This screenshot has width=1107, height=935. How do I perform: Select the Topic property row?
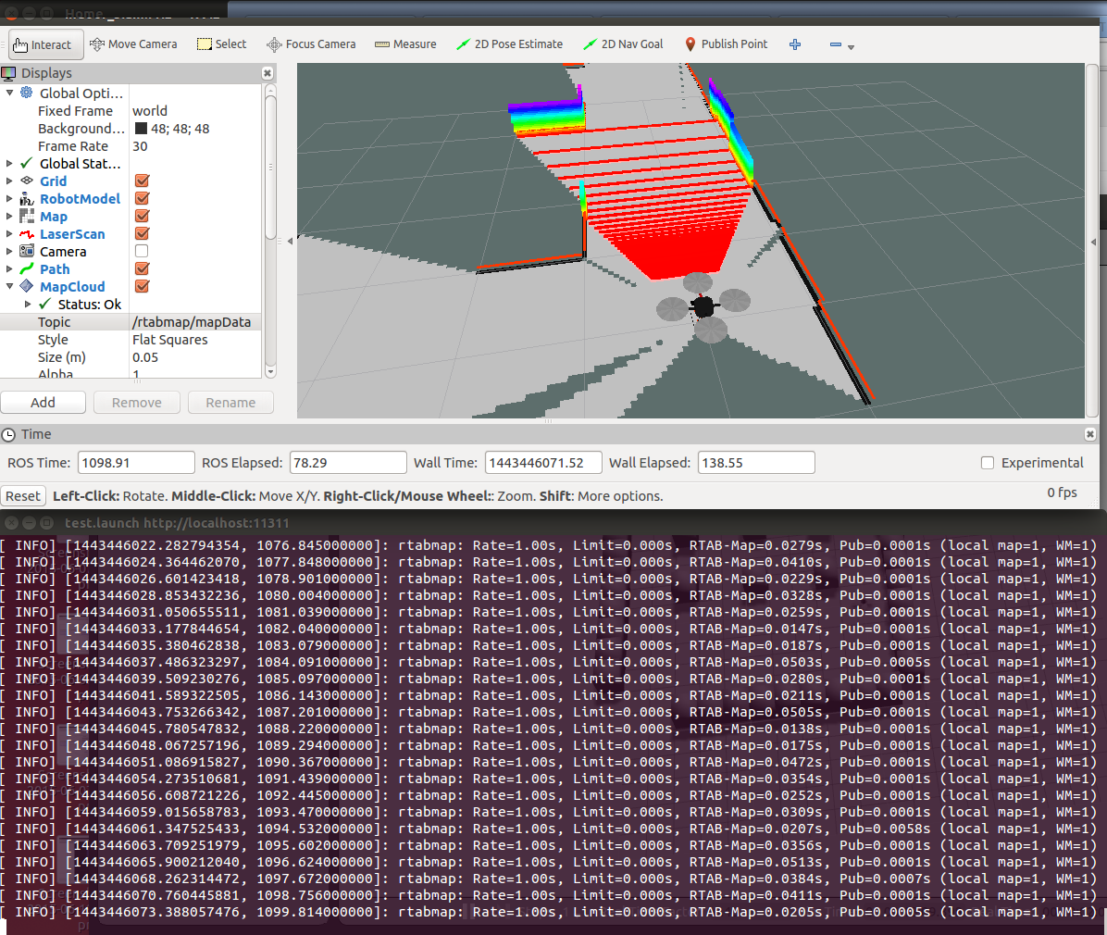click(55, 322)
